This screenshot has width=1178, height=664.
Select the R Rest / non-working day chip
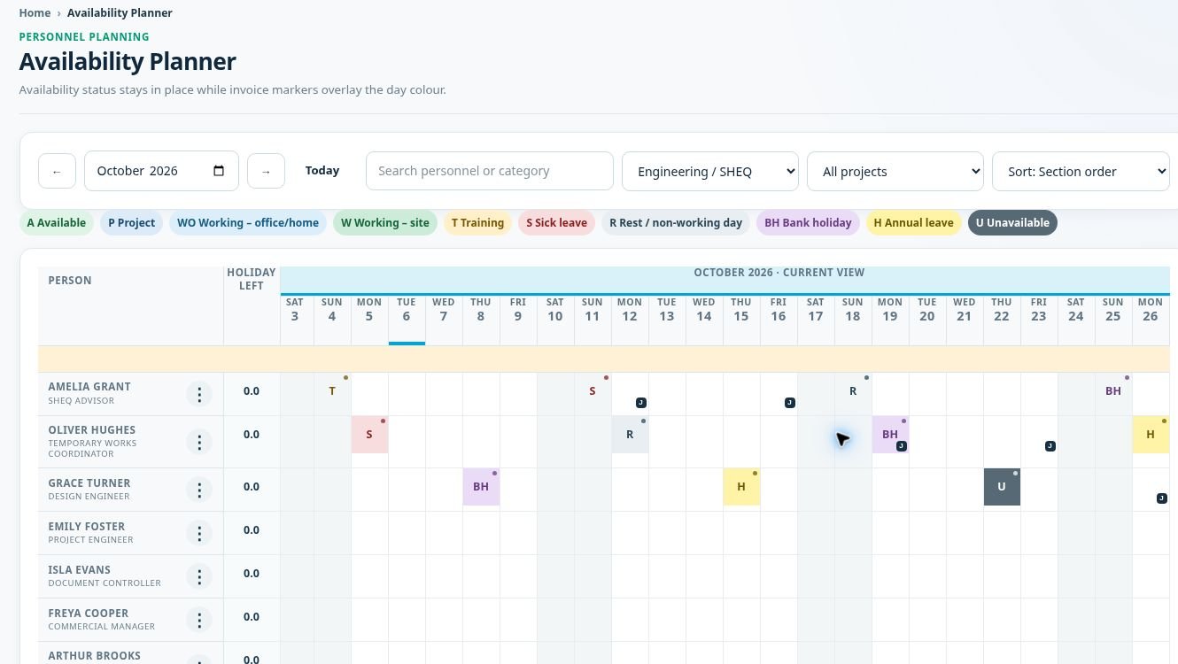[676, 223]
